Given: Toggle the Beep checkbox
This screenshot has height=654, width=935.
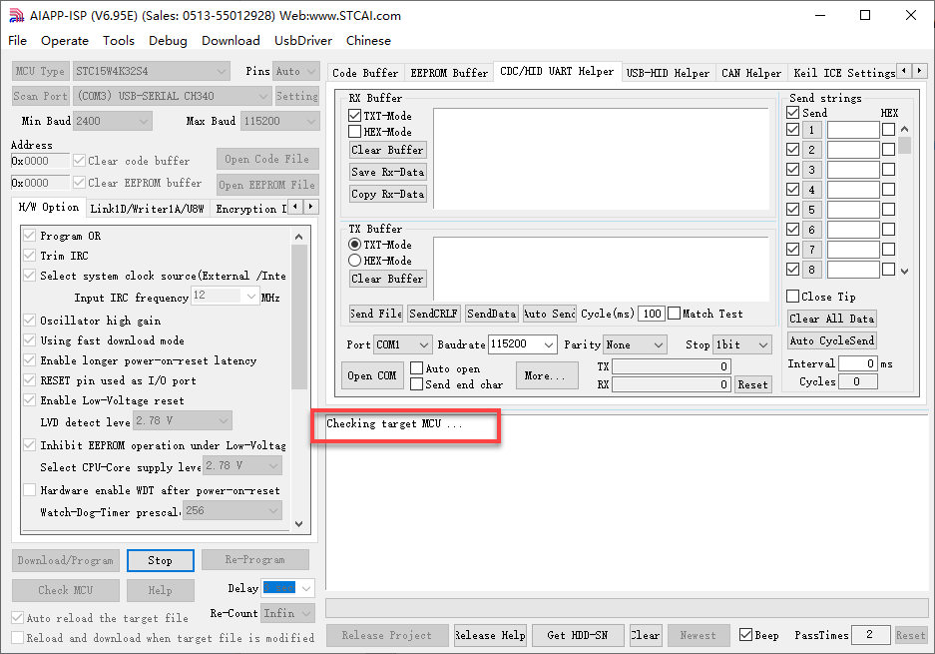Looking at the screenshot, I should [x=746, y=635].
